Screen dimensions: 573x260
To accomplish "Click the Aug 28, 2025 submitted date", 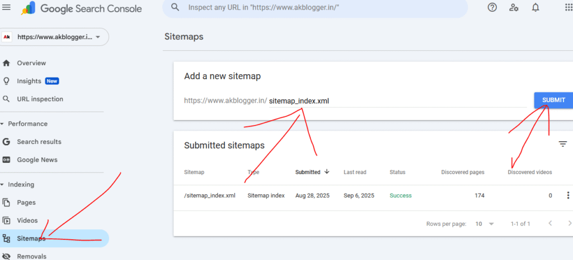I will pyautogui.click(x=312, y=195).
